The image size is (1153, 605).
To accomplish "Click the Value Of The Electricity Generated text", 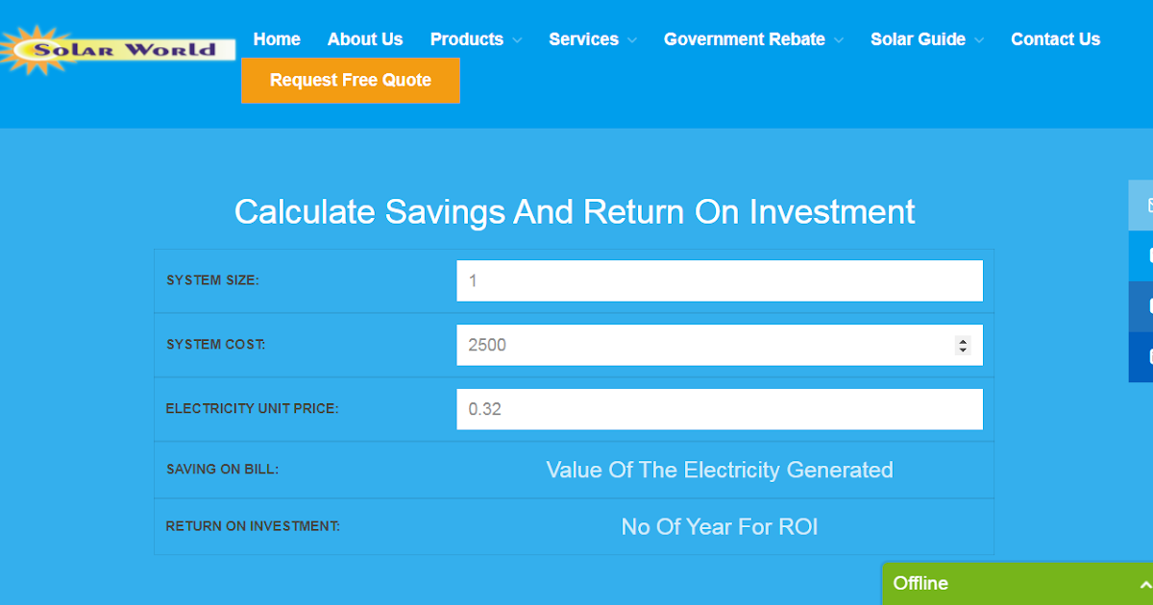I will 720,470.
